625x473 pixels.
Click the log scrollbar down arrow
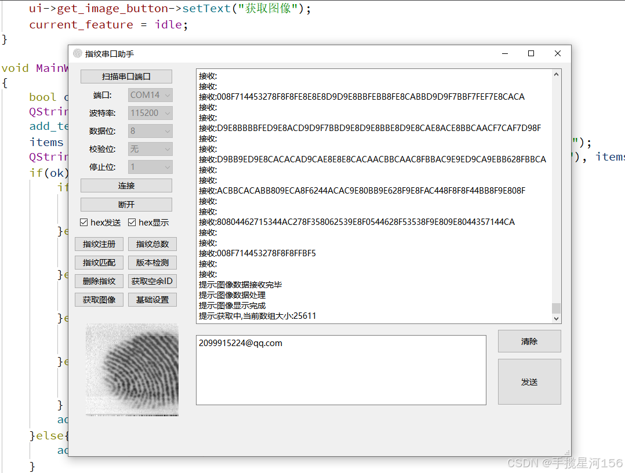[x=556, y=318]
